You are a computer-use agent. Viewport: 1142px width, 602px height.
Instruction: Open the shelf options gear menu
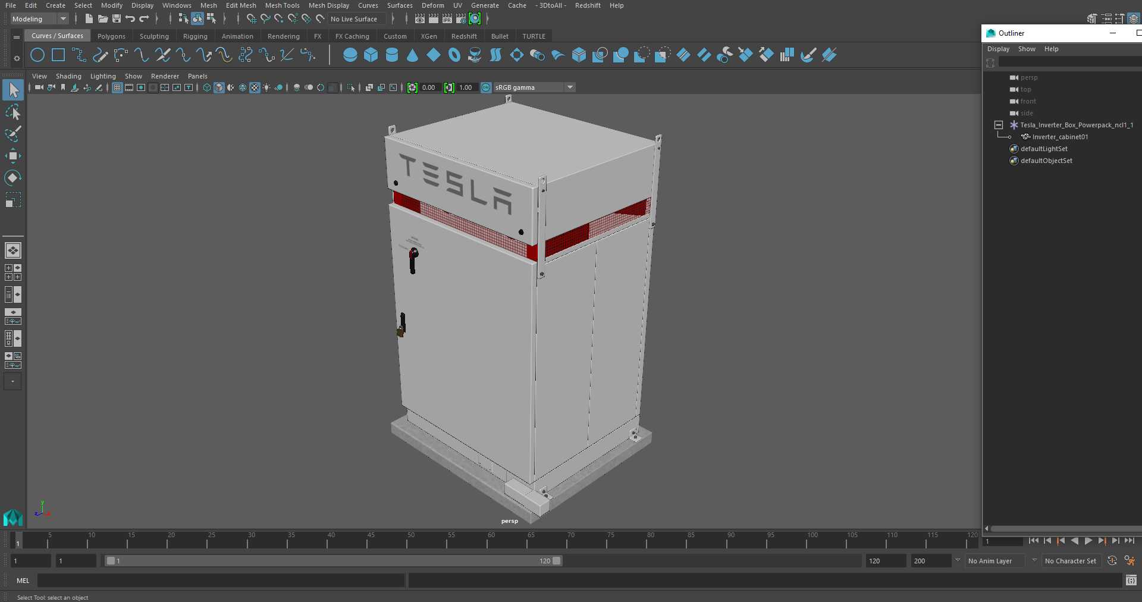pos(17,58)
